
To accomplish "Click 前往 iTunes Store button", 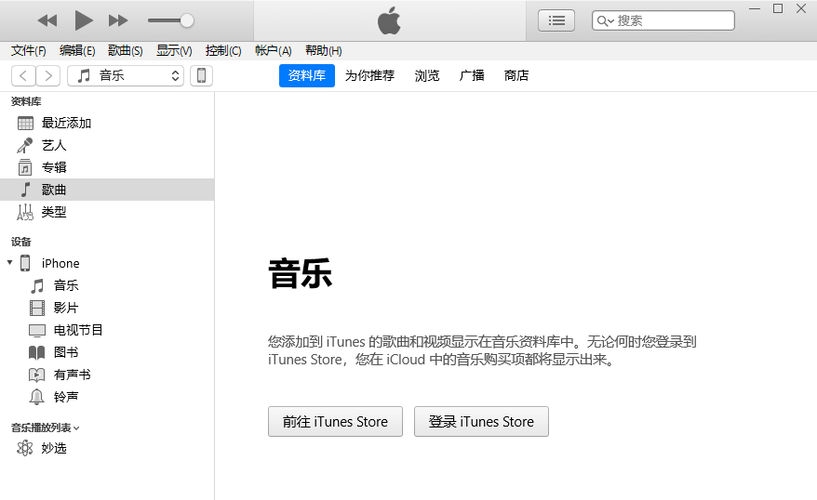I will coord(335,421).
